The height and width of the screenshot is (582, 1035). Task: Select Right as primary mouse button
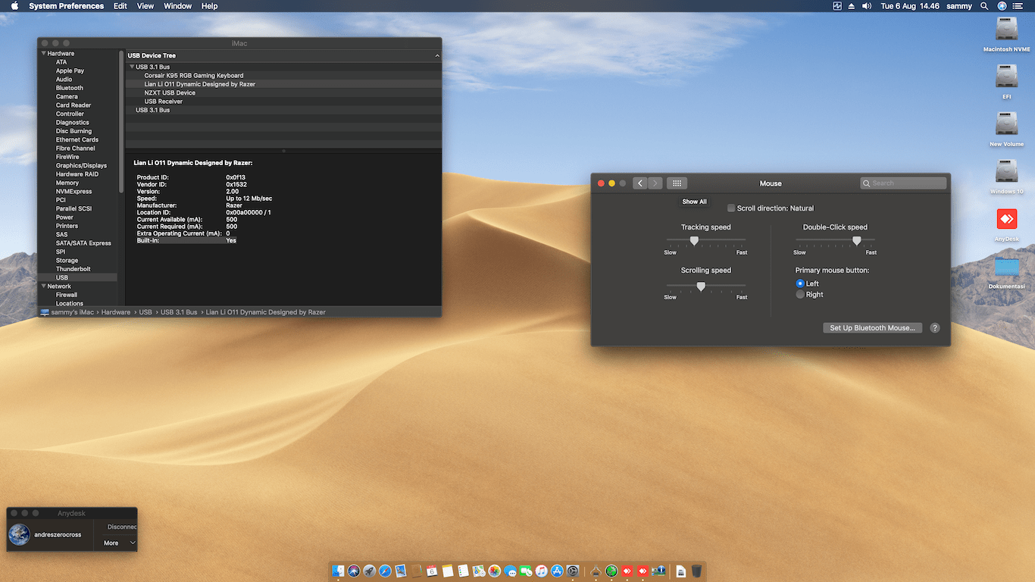[x=800, y=295]
